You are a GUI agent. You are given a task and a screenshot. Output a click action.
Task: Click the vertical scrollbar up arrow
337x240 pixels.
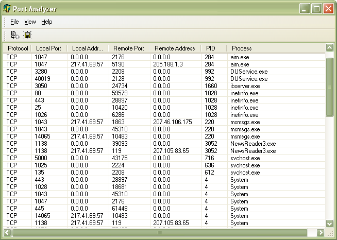tap(329, 48)
